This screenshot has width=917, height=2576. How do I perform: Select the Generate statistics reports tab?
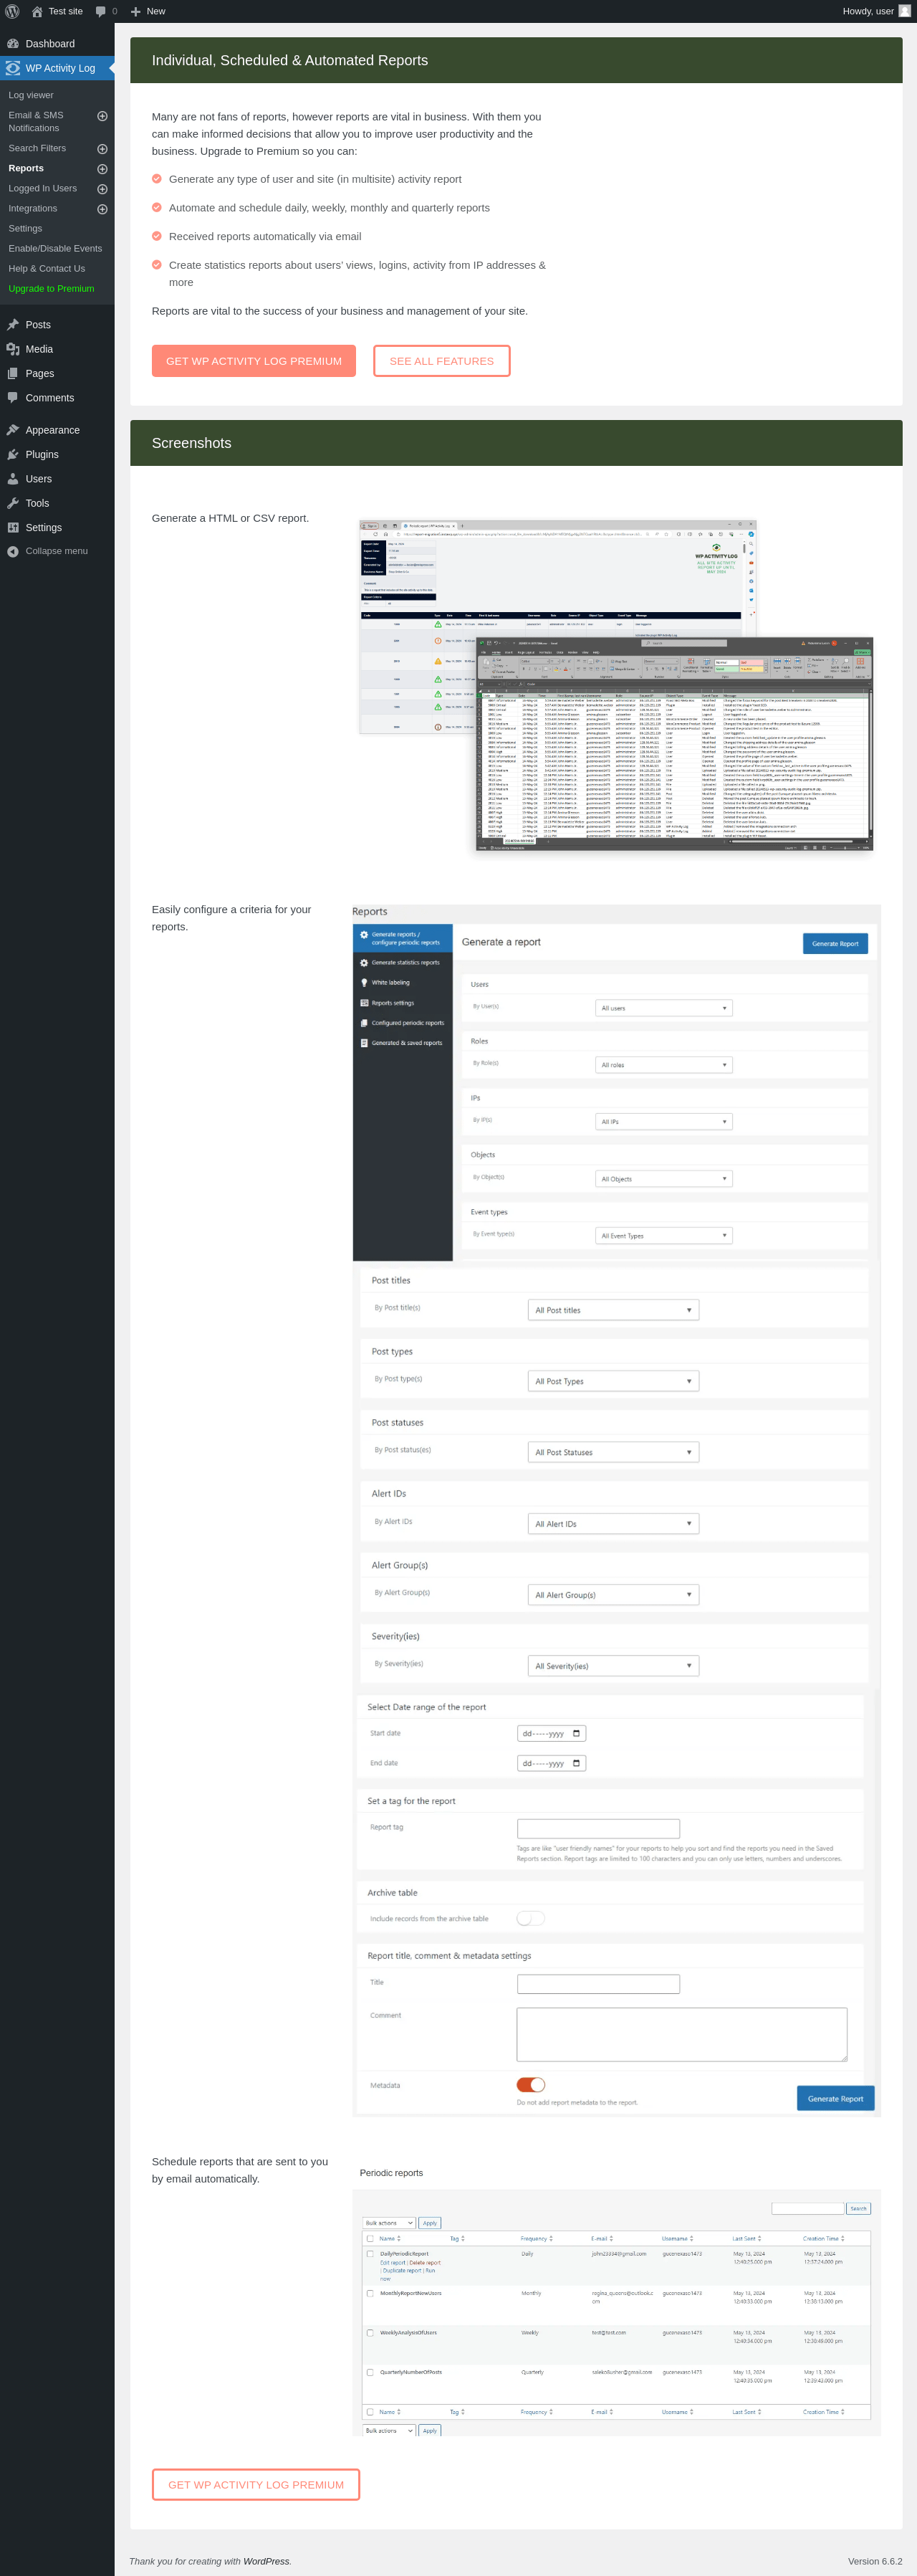403,963
